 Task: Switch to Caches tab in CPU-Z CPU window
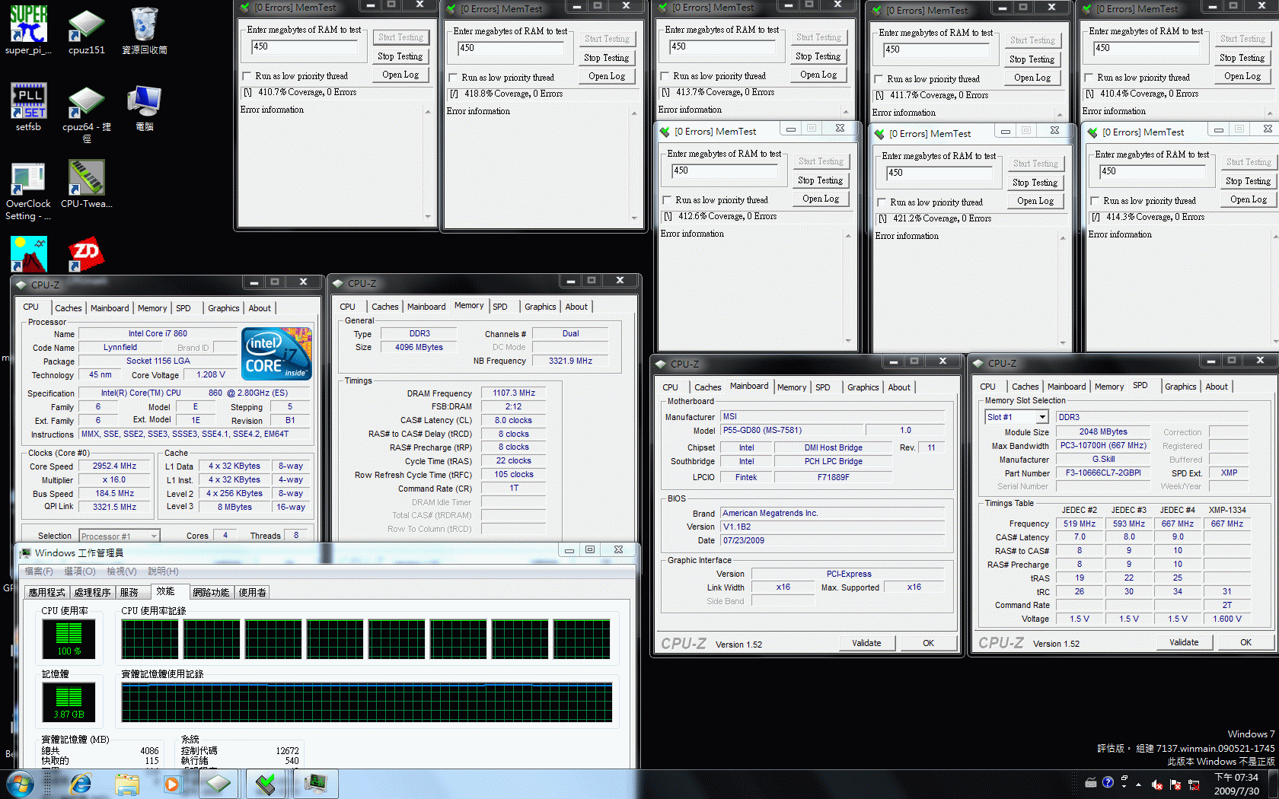pyautogui.click(x=68, y=308)
